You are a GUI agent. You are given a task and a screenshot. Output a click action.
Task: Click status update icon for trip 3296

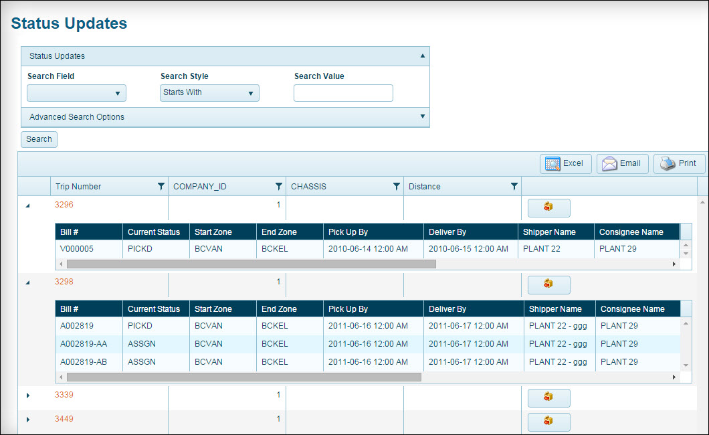(548, 207)
